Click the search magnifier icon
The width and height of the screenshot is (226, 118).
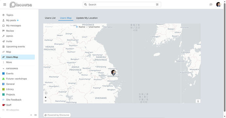(x=85, y=5)
